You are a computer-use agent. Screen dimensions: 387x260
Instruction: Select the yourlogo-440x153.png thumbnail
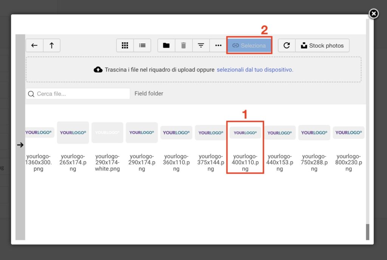(x=280, y=133)
